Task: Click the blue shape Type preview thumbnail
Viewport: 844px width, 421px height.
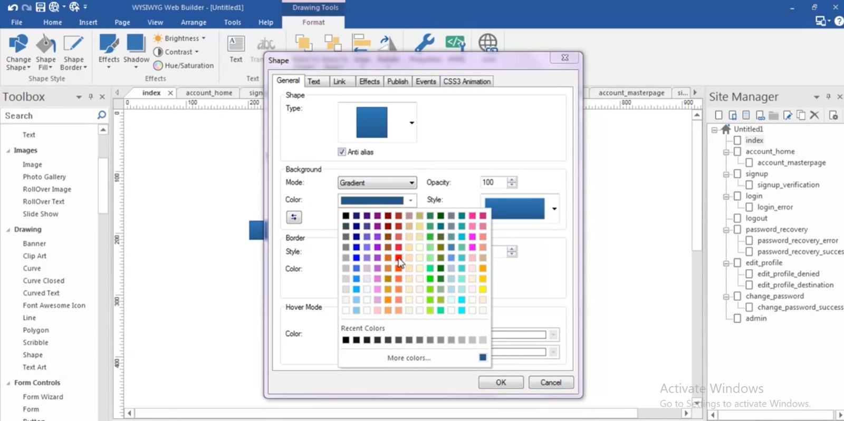Action: click(x=372, y=122)
